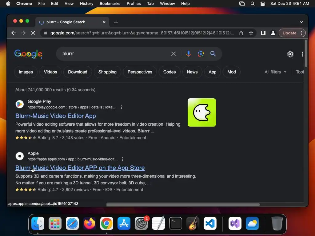Viewport: 315px width, 236px height.
Task: Open the Chrome side panel icon
Action: click(263, 33)
